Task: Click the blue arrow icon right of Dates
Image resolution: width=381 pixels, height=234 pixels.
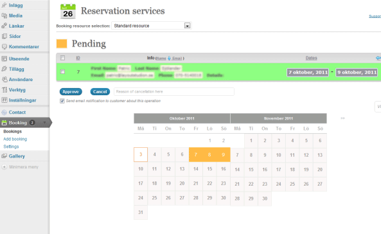Action: [x=378, y=58]
